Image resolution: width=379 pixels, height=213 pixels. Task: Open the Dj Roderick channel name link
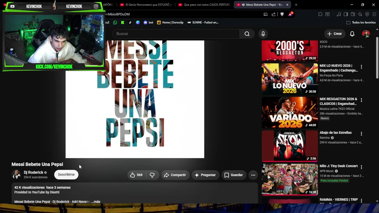click(33, 172)
